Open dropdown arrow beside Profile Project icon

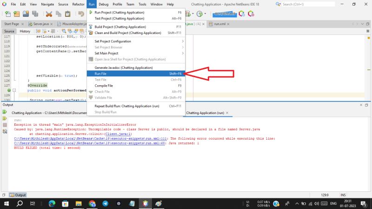tap(205, 14)
